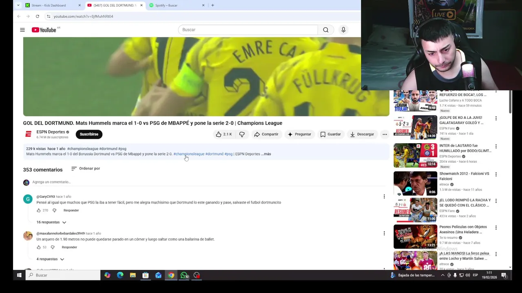
Task: Open a new browser tab
Action: pyautogui.click(x=212, y=5)
